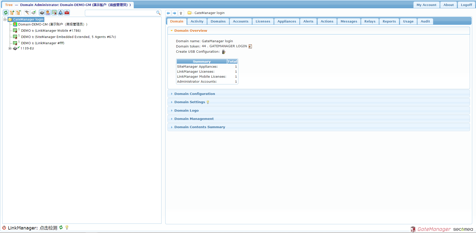This screenshot has width=476, height=233.
Task: Open the Relays tab
Action: pyautogui.click(x=370, y=21)
